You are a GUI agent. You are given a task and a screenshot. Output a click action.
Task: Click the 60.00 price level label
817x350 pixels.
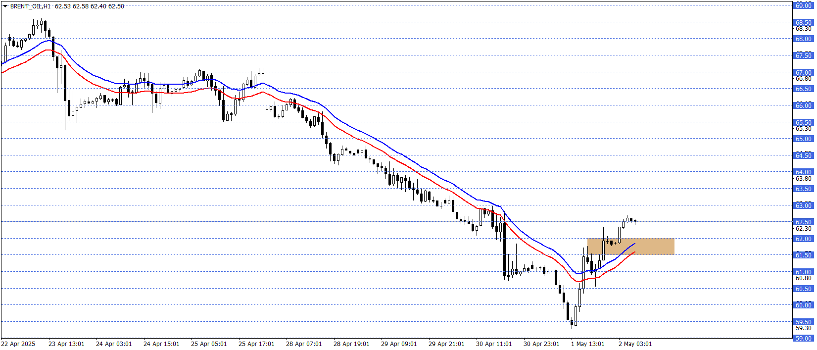coord(803,305)
